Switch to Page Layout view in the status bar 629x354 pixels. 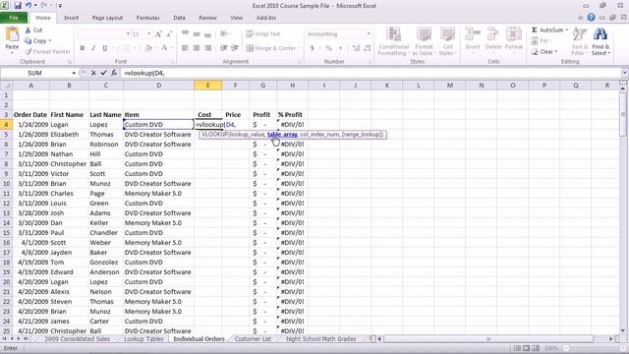(x=527, y=348)
